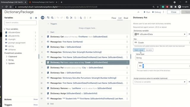
Task: Switch to Flow view
Action: [114, 18]
